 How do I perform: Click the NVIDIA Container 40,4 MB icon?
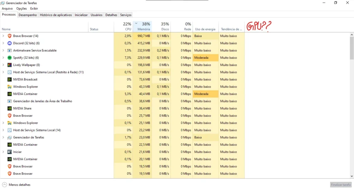pyautogui.click(x=9, y=94)
